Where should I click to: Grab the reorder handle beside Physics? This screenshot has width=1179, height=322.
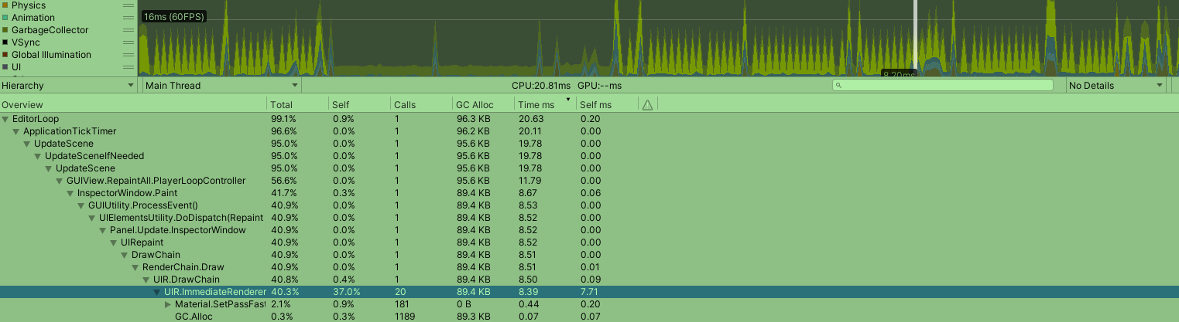pyautogui.click(x=128, y=5)
